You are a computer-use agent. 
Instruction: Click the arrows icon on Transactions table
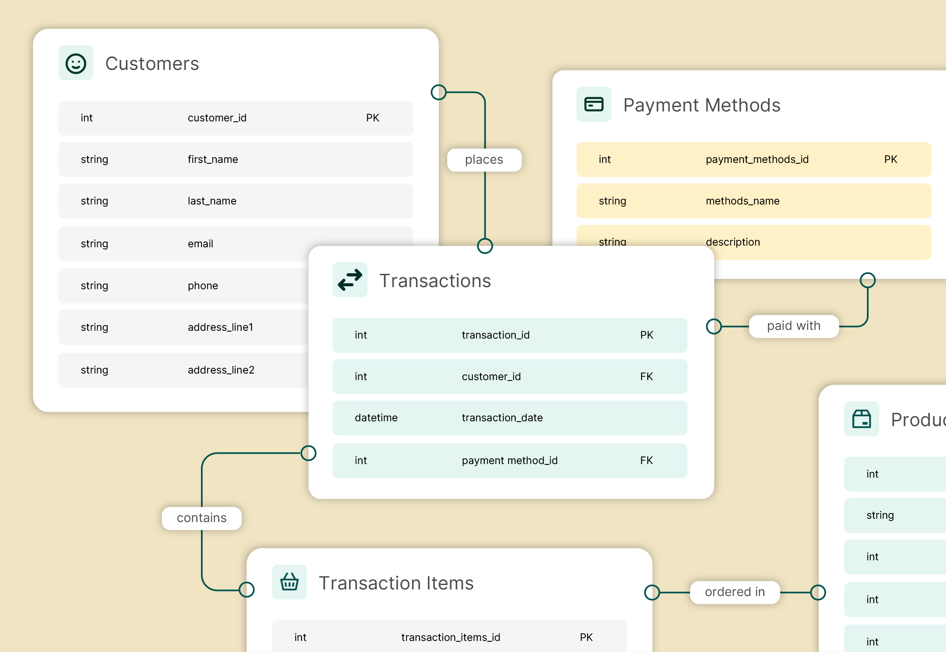[x=350, y=280]
